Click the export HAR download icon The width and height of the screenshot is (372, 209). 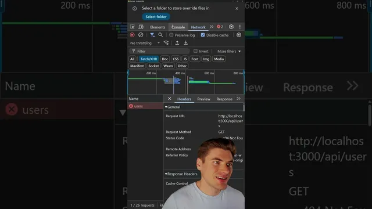tap(186, 43)
